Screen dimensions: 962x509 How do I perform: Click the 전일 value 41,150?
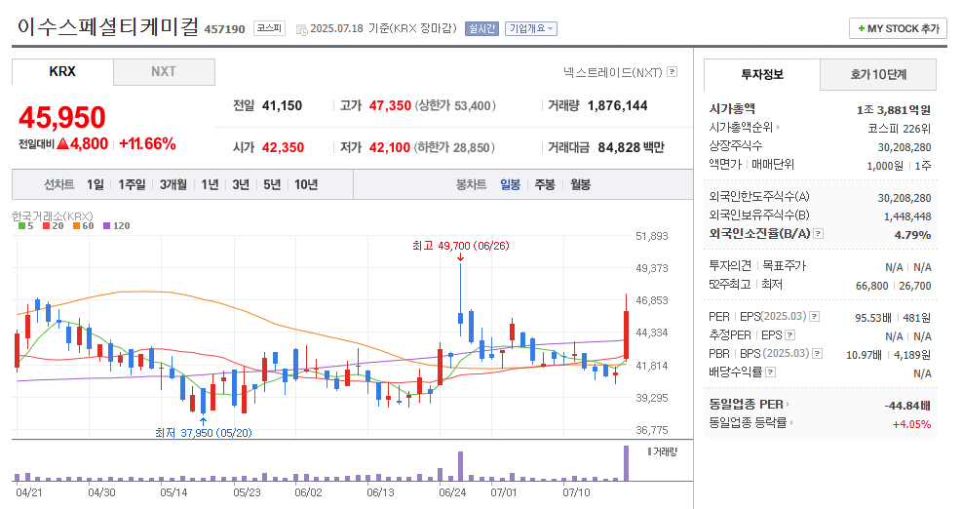click(283, 105)
